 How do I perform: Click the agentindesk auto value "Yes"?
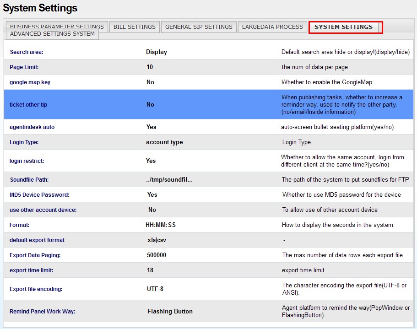[151, 127]
